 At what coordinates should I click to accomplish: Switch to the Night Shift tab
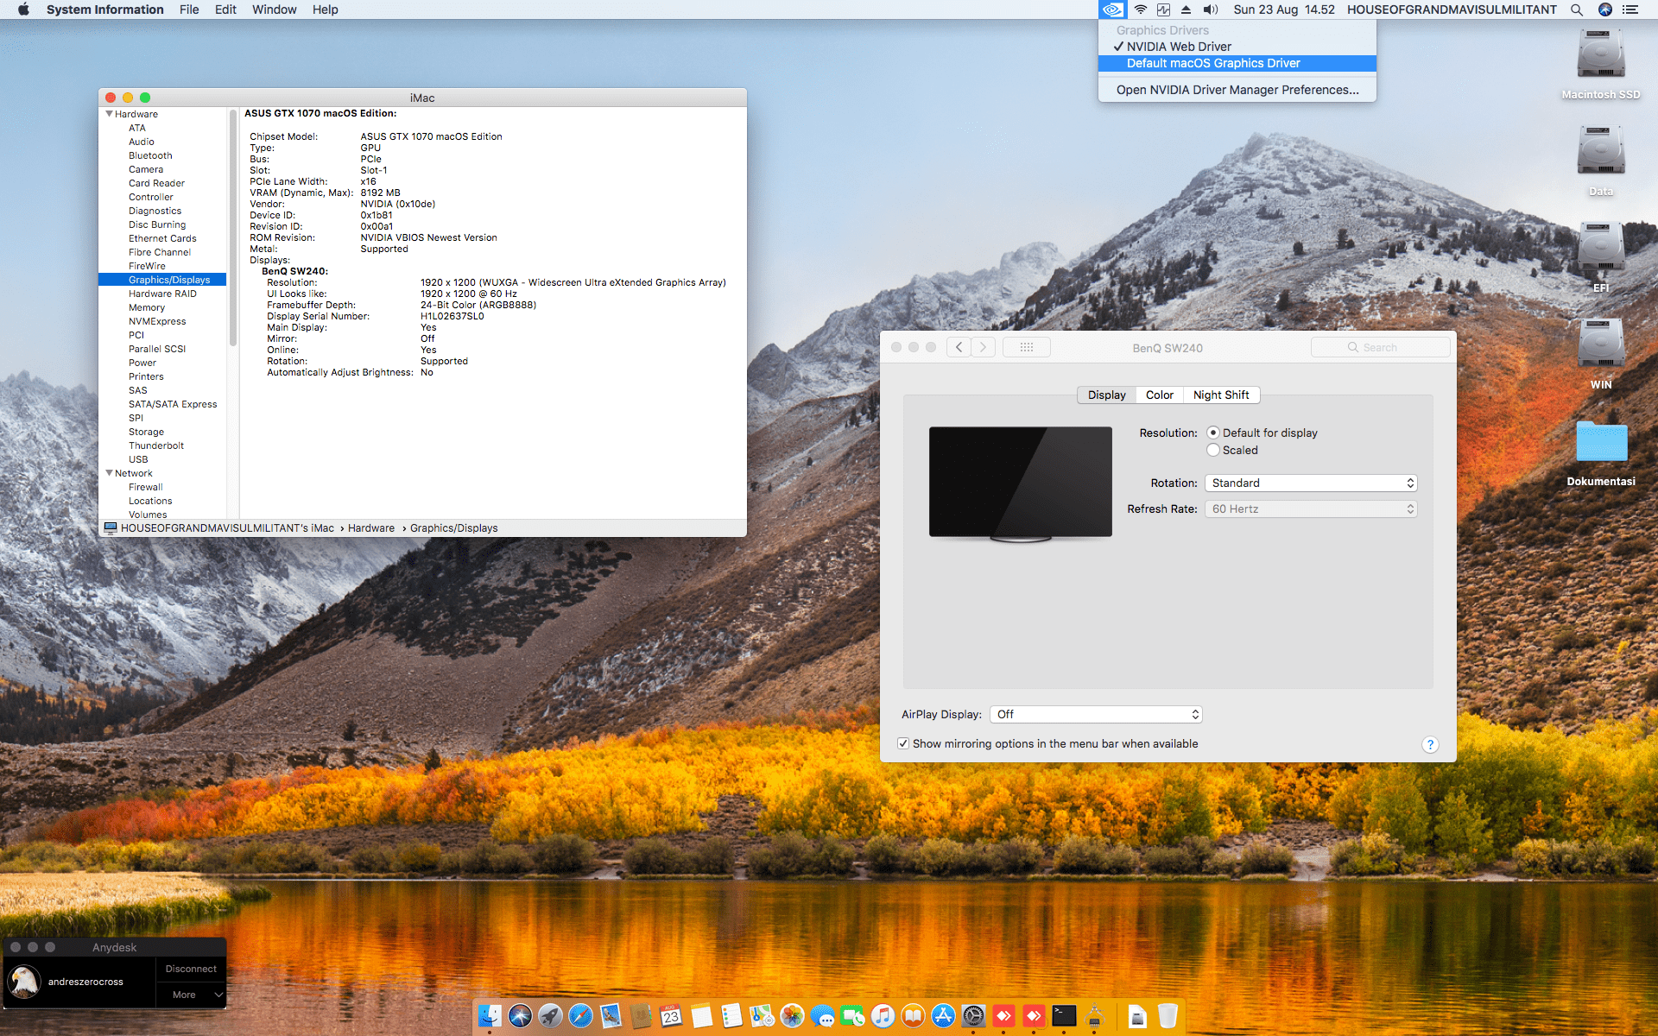pos(1220,395)
